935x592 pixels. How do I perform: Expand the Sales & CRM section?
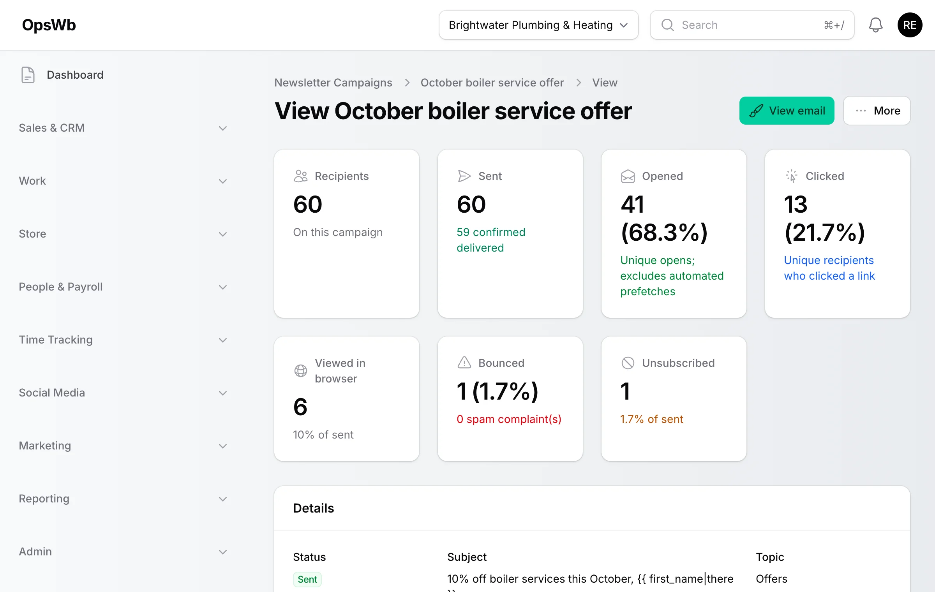coord(123,128)
